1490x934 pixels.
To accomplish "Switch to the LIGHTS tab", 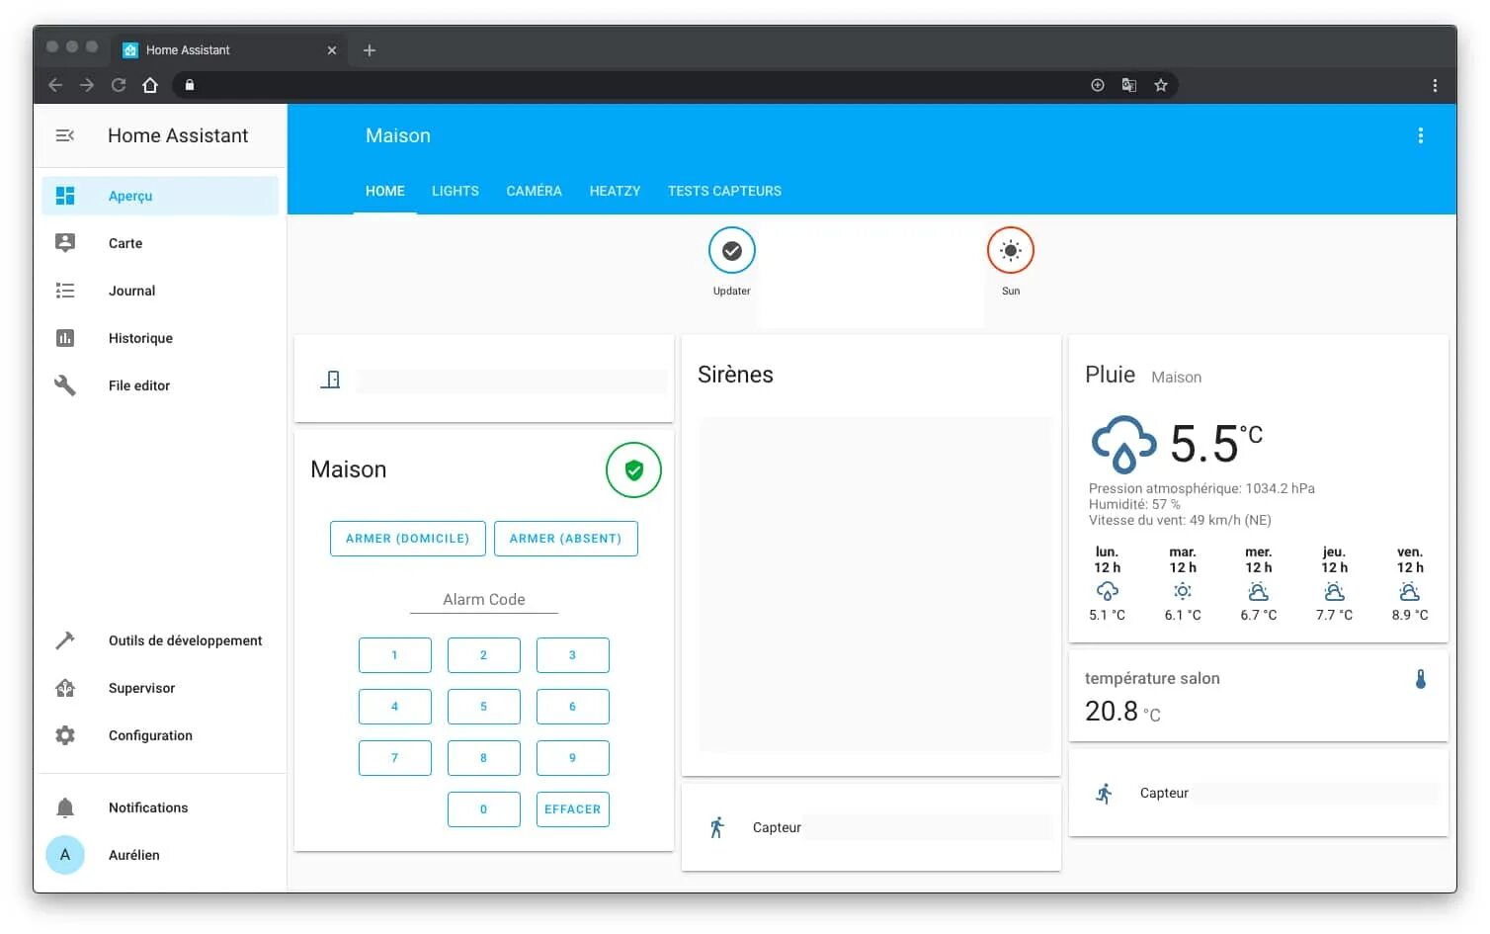I will pyautogui.click(x=455, y=191).
